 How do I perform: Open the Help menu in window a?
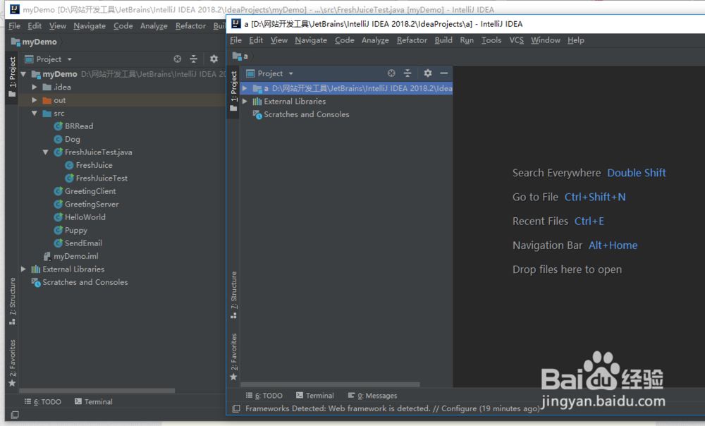pos(575,40)
